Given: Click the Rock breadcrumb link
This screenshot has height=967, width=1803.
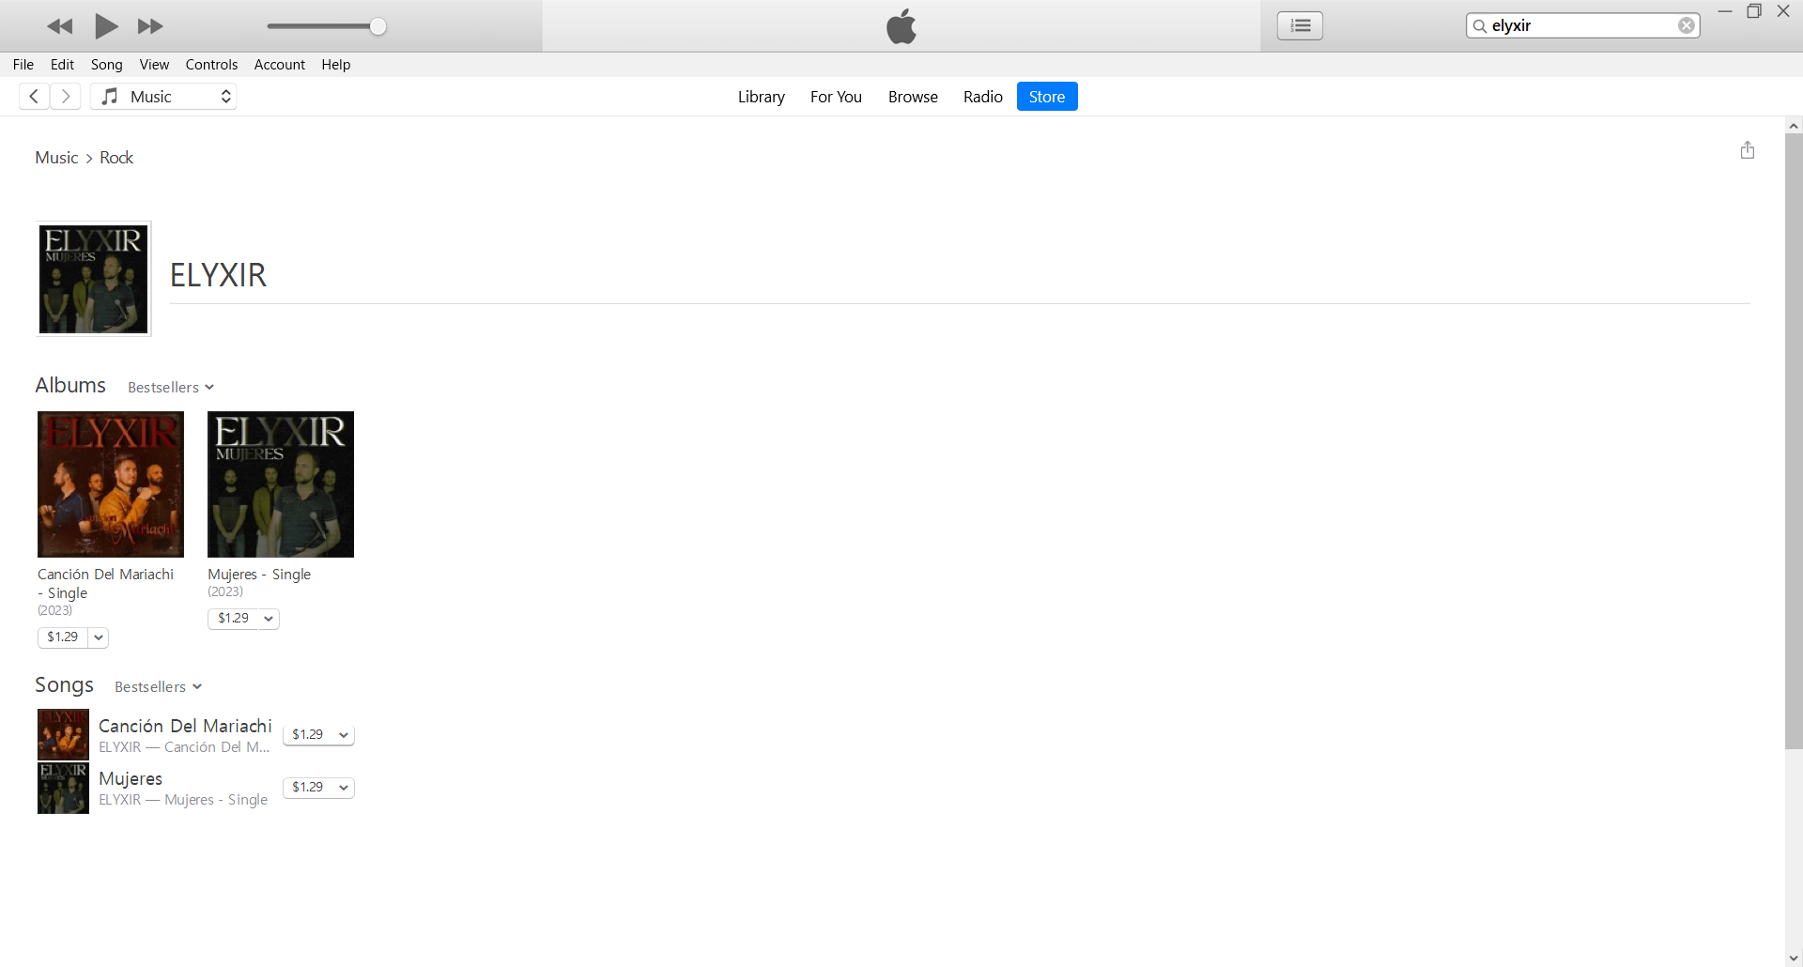Looking at the screenshot, I should pyautogui.click(x=116, y=158).
